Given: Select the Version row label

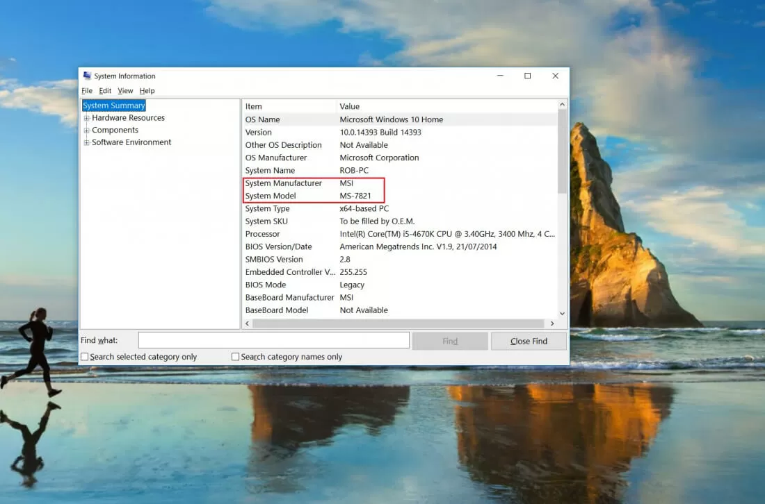Looking at the screenshot, I should click(259, 132).
